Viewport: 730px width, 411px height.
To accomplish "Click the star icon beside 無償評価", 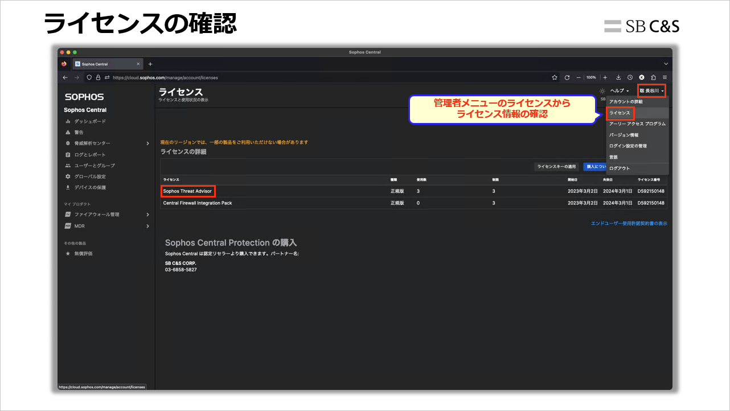I will [x=68, y=253].
